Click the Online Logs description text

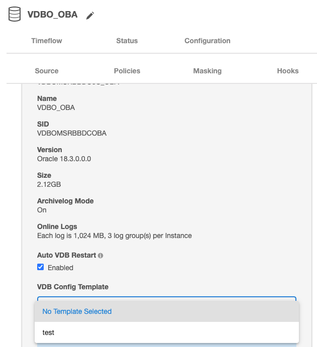(x=114, y=236)
